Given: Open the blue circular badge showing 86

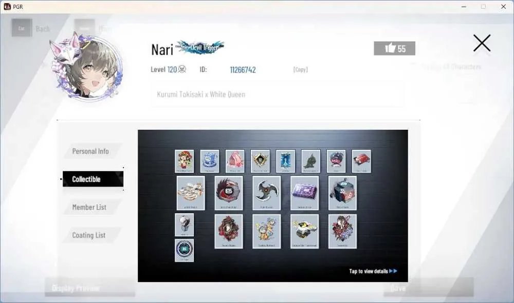Looking at the screenshot, I should tap(184, 250).
